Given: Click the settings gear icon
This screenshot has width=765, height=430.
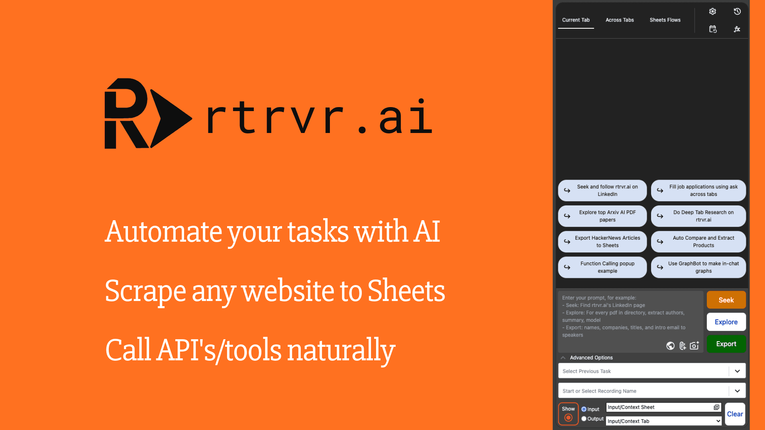Looking at the screenshot, I should pyautogui.click(x=712, y=11).
